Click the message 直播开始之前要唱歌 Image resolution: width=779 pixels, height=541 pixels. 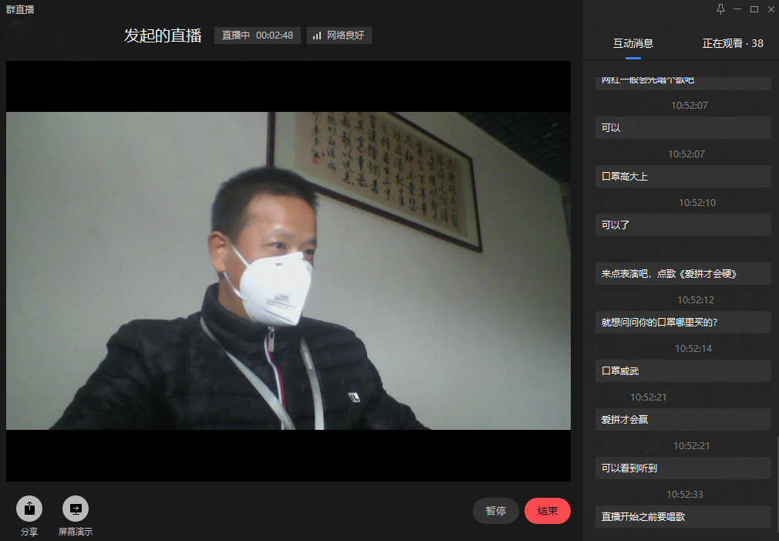683,516
